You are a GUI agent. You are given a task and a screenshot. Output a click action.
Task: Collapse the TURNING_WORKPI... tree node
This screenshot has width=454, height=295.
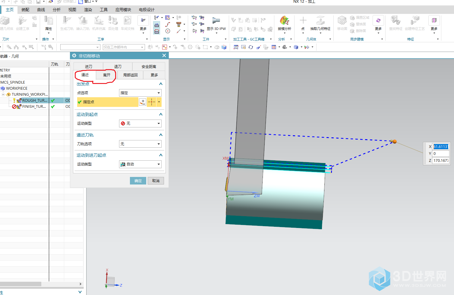(x=3, y=95)
